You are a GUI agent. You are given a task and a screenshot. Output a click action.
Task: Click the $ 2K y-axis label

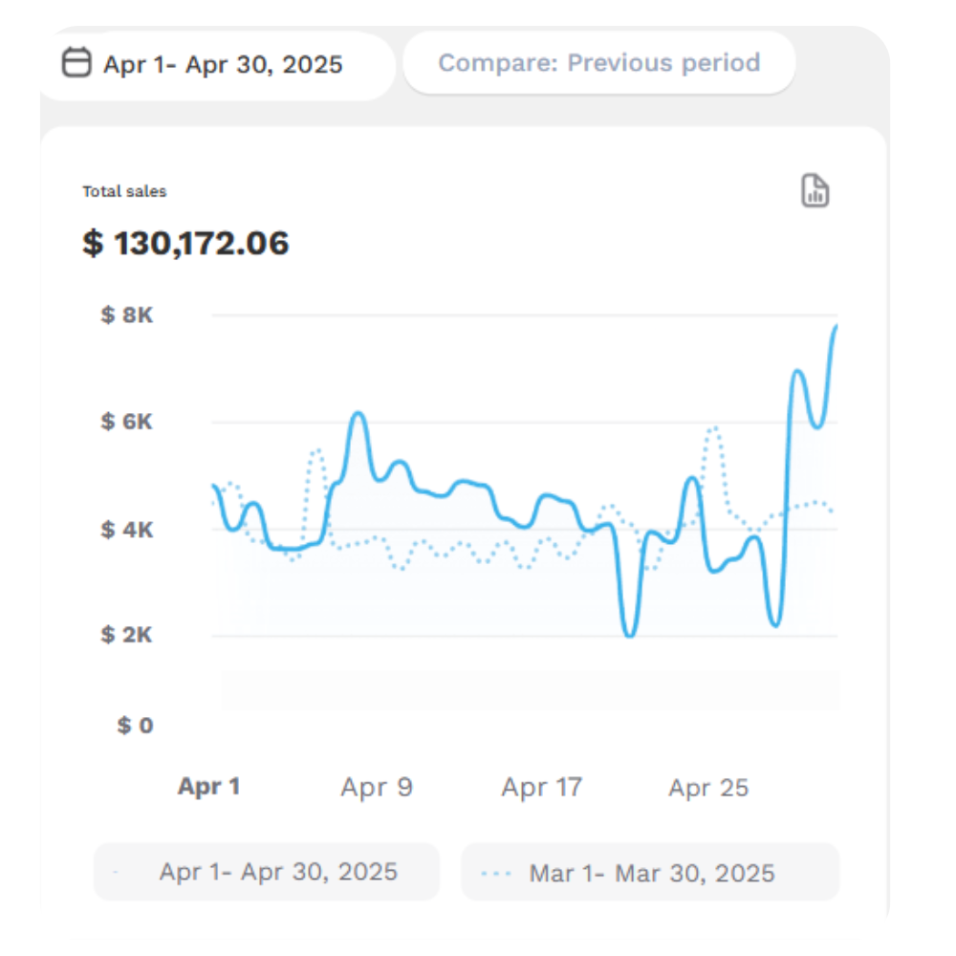(x=126, y=635)
